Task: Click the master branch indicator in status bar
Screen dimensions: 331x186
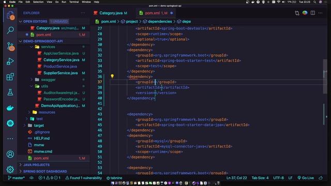Action: tap(16, 178)
